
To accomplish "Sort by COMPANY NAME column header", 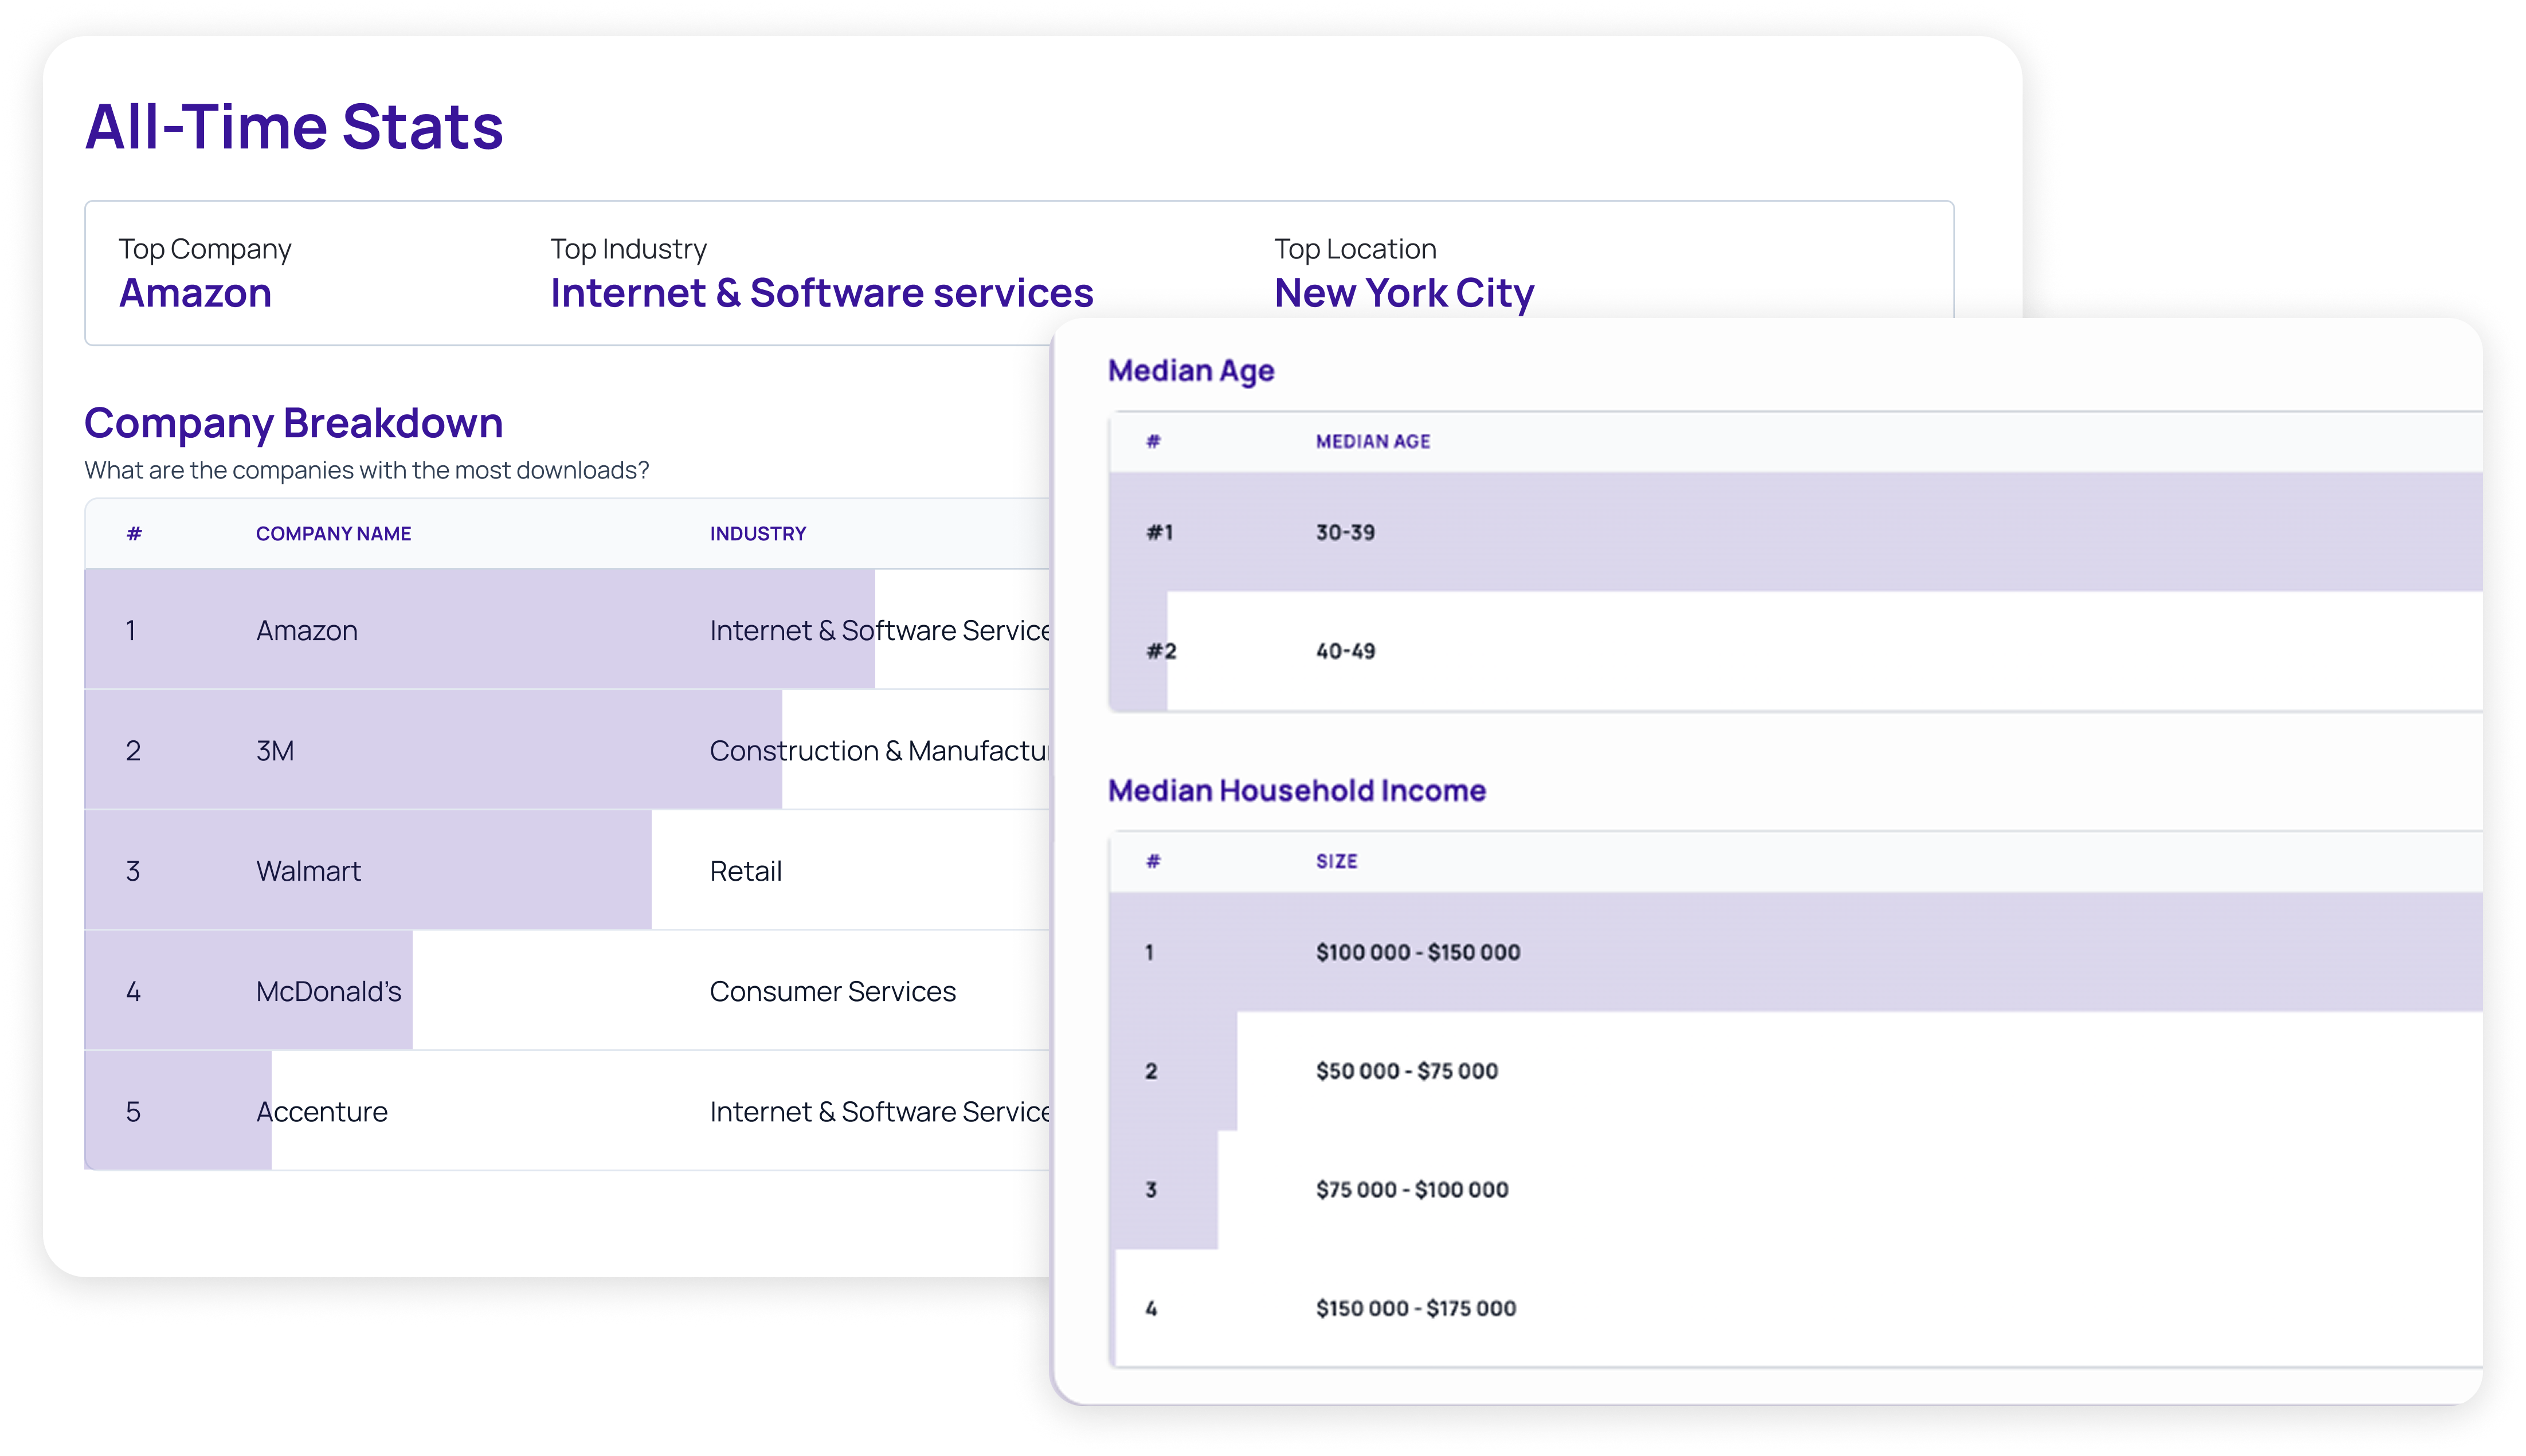I will coord(333,534).
